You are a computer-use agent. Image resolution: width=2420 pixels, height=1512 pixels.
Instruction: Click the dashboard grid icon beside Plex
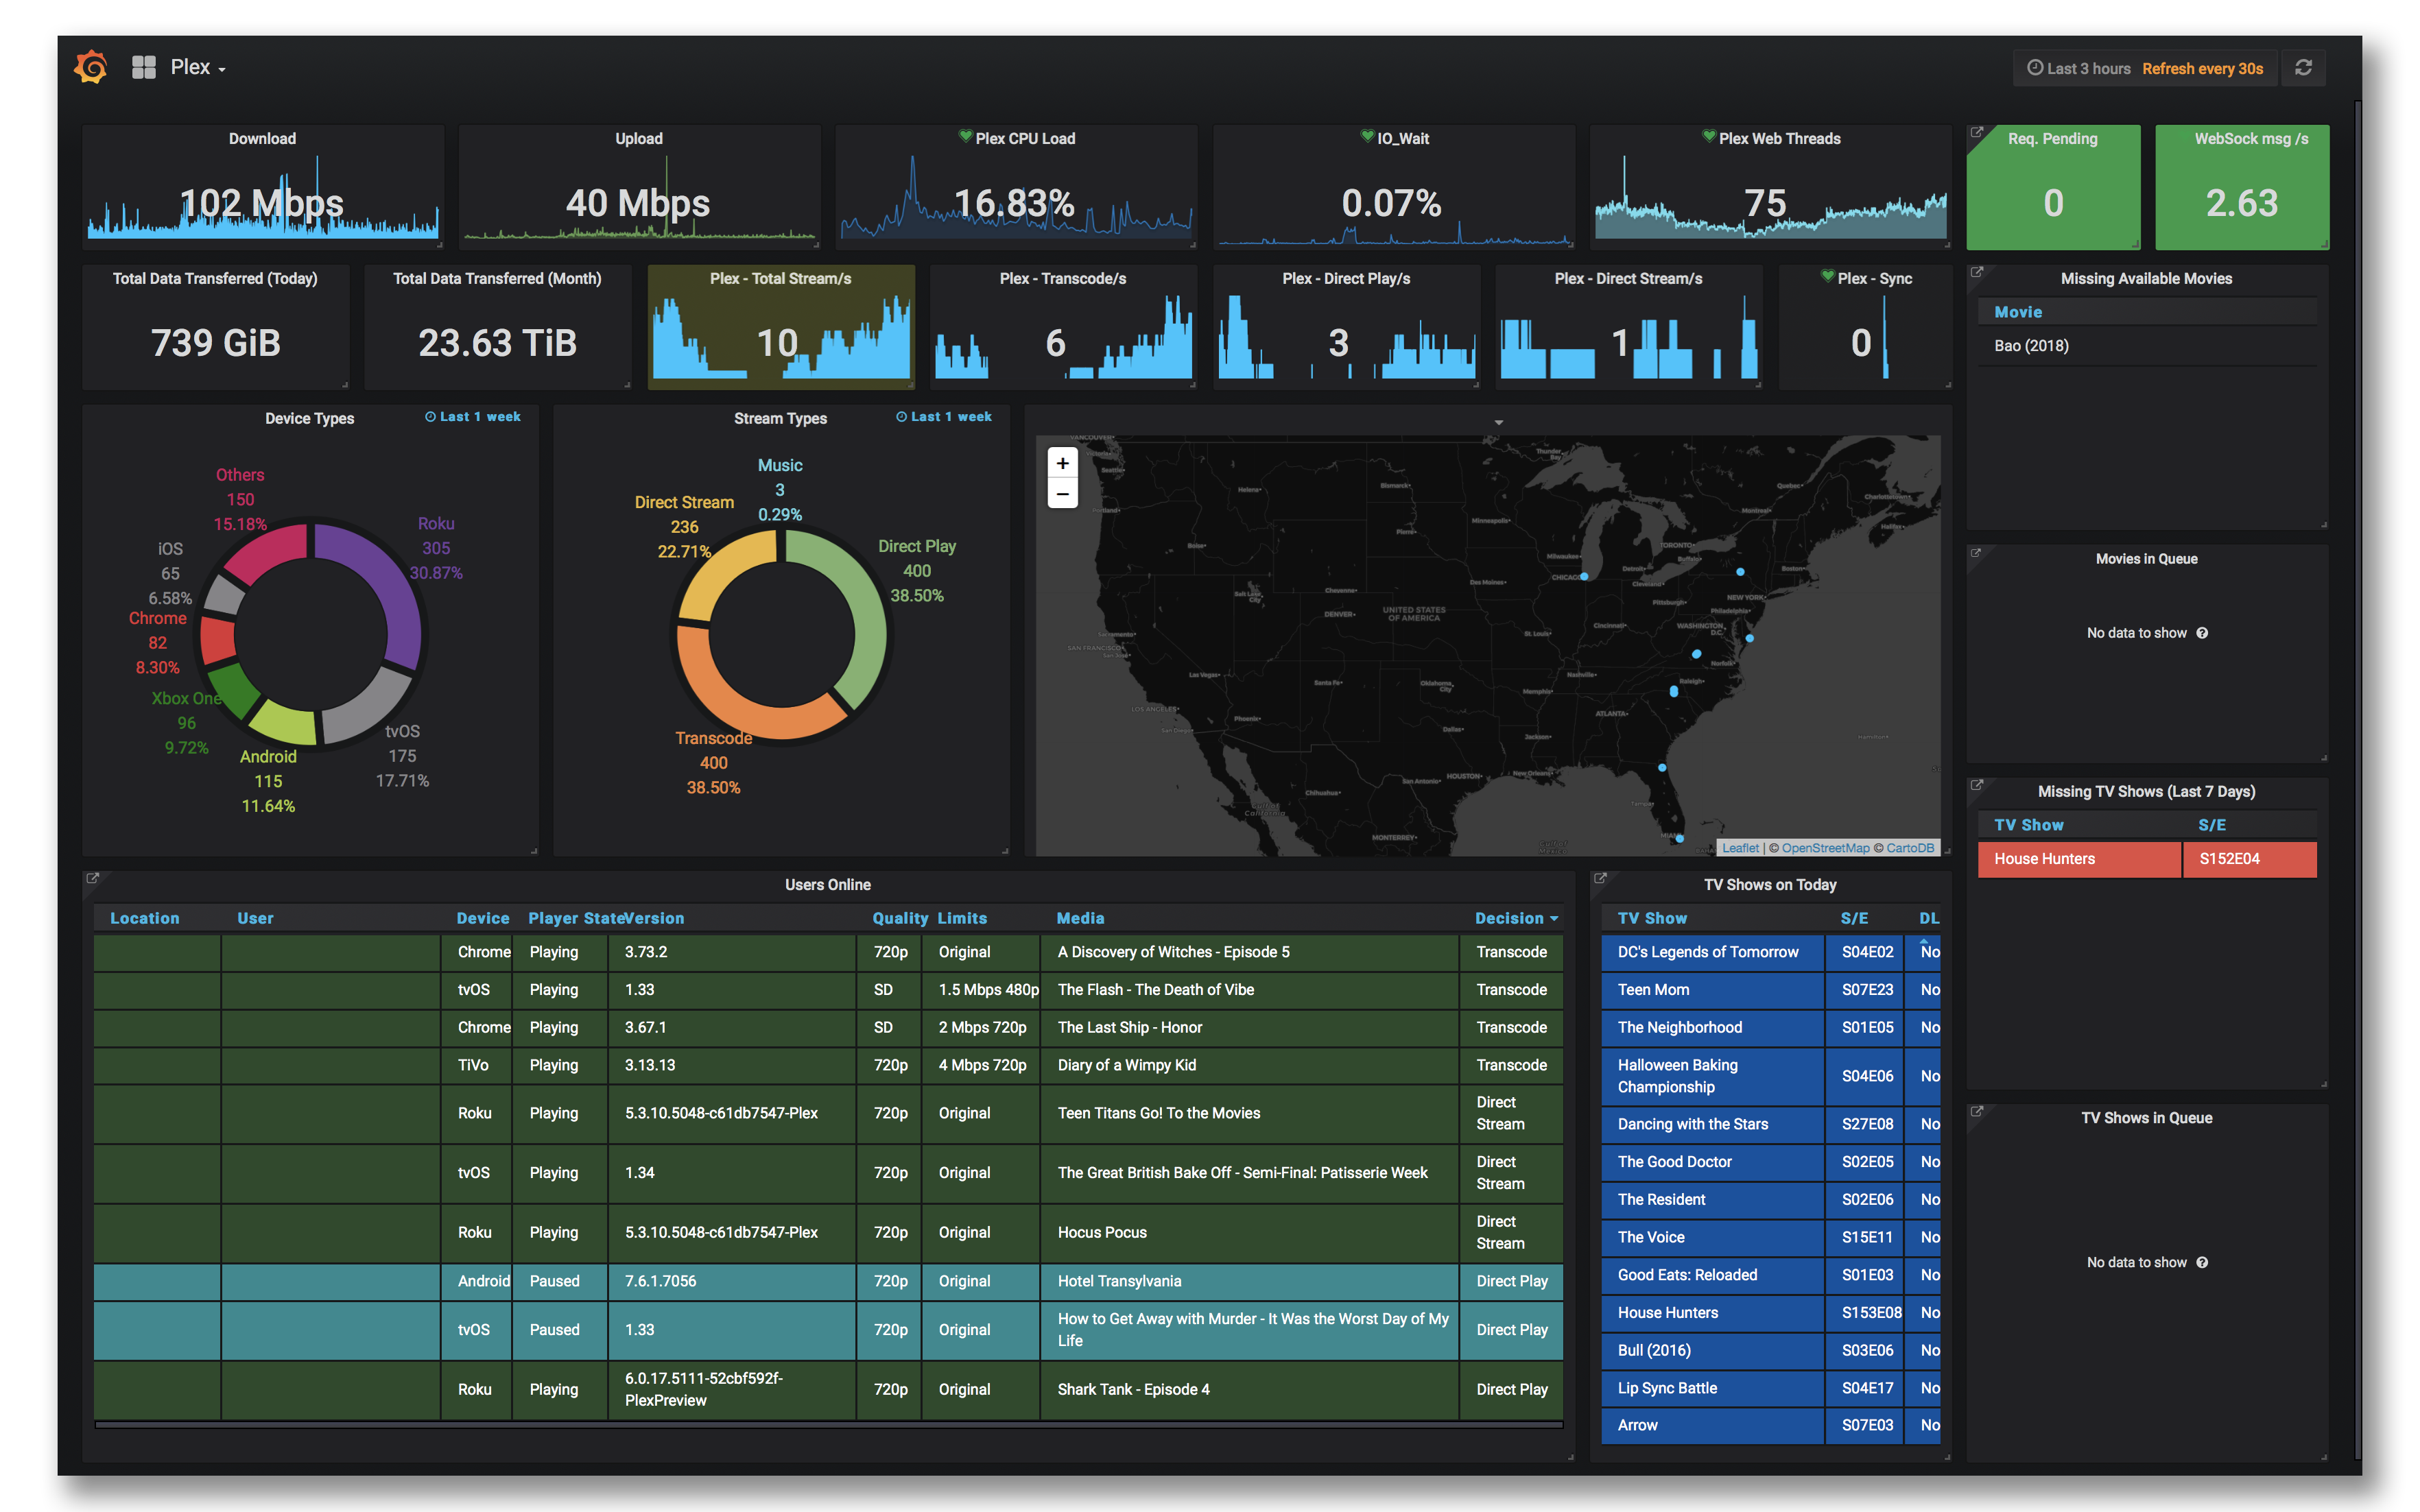coord(143,67)
